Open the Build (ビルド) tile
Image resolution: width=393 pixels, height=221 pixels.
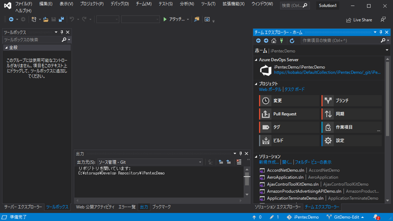click(x=289, y=140)
